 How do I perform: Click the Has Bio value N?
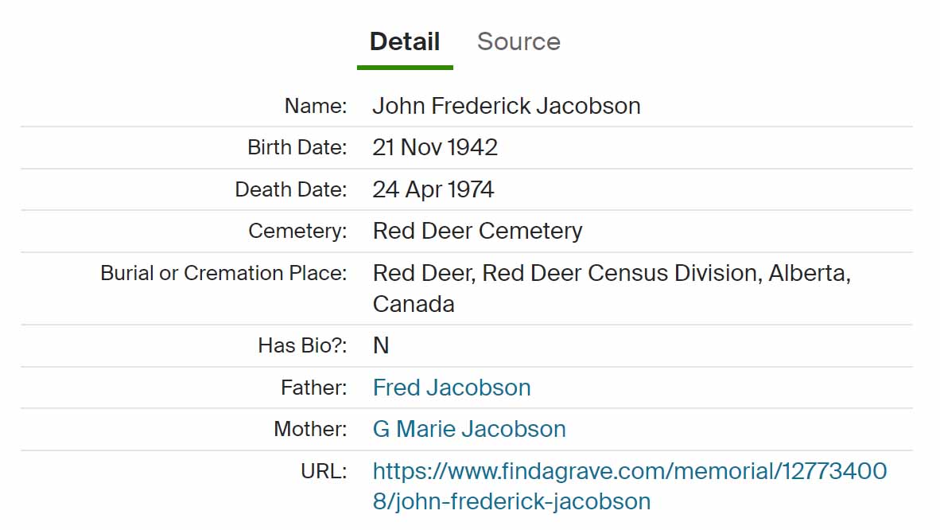coord(381,345)
